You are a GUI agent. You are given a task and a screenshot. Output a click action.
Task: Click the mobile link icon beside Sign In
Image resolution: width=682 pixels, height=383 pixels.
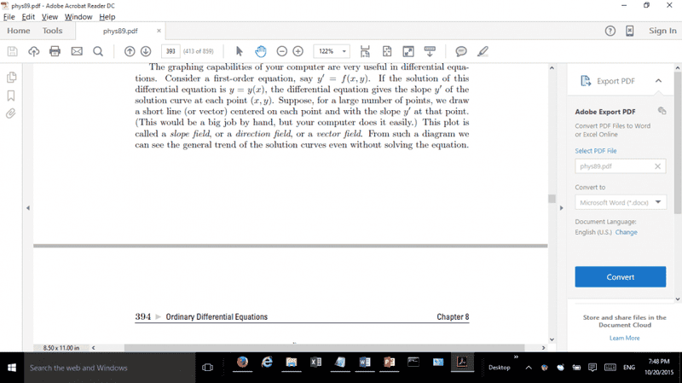click(629, 31)
